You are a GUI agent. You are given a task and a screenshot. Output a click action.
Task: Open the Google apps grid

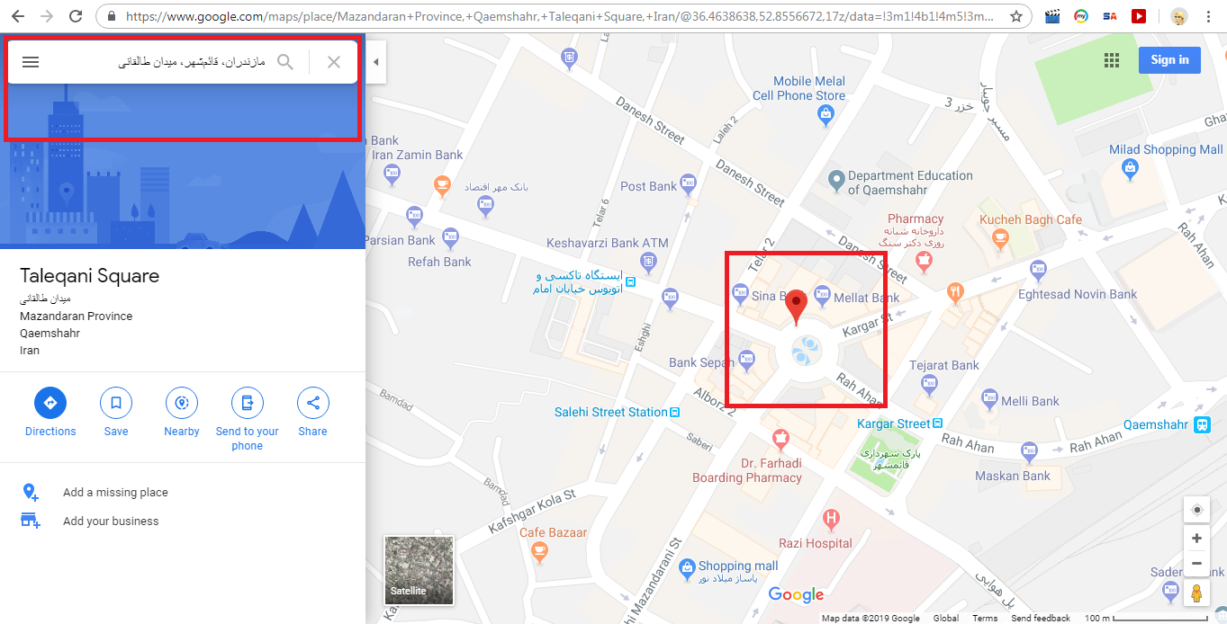(x=1112, y=60)
